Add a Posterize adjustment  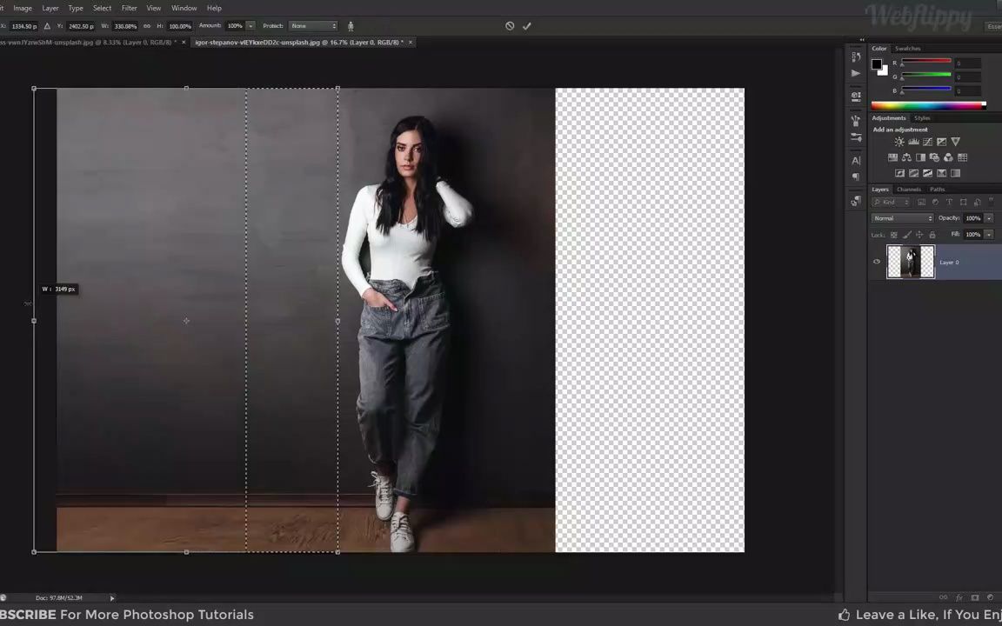pyautogui.click(x=914, y=173)
